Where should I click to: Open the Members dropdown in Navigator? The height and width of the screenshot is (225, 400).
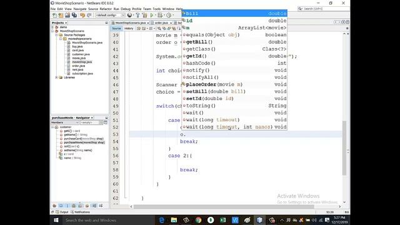[65, 122]
